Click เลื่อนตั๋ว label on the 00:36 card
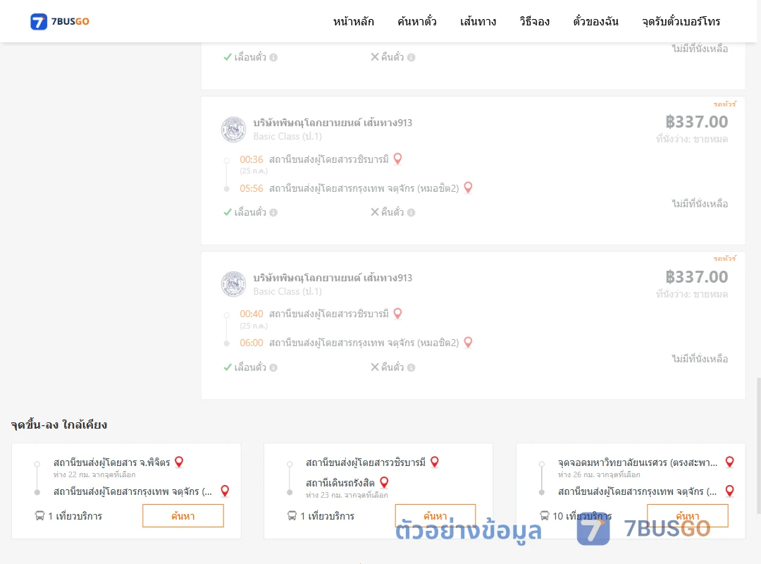Screen dimensions: 761x564 tap(250, 212)
